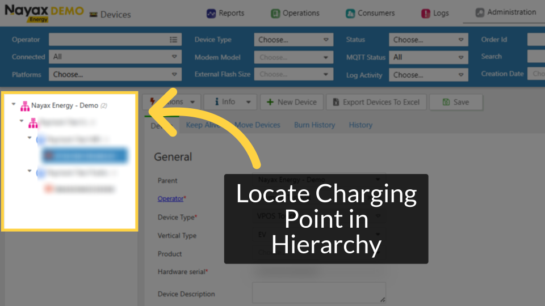Switch to the History tab

pos(360,125)
